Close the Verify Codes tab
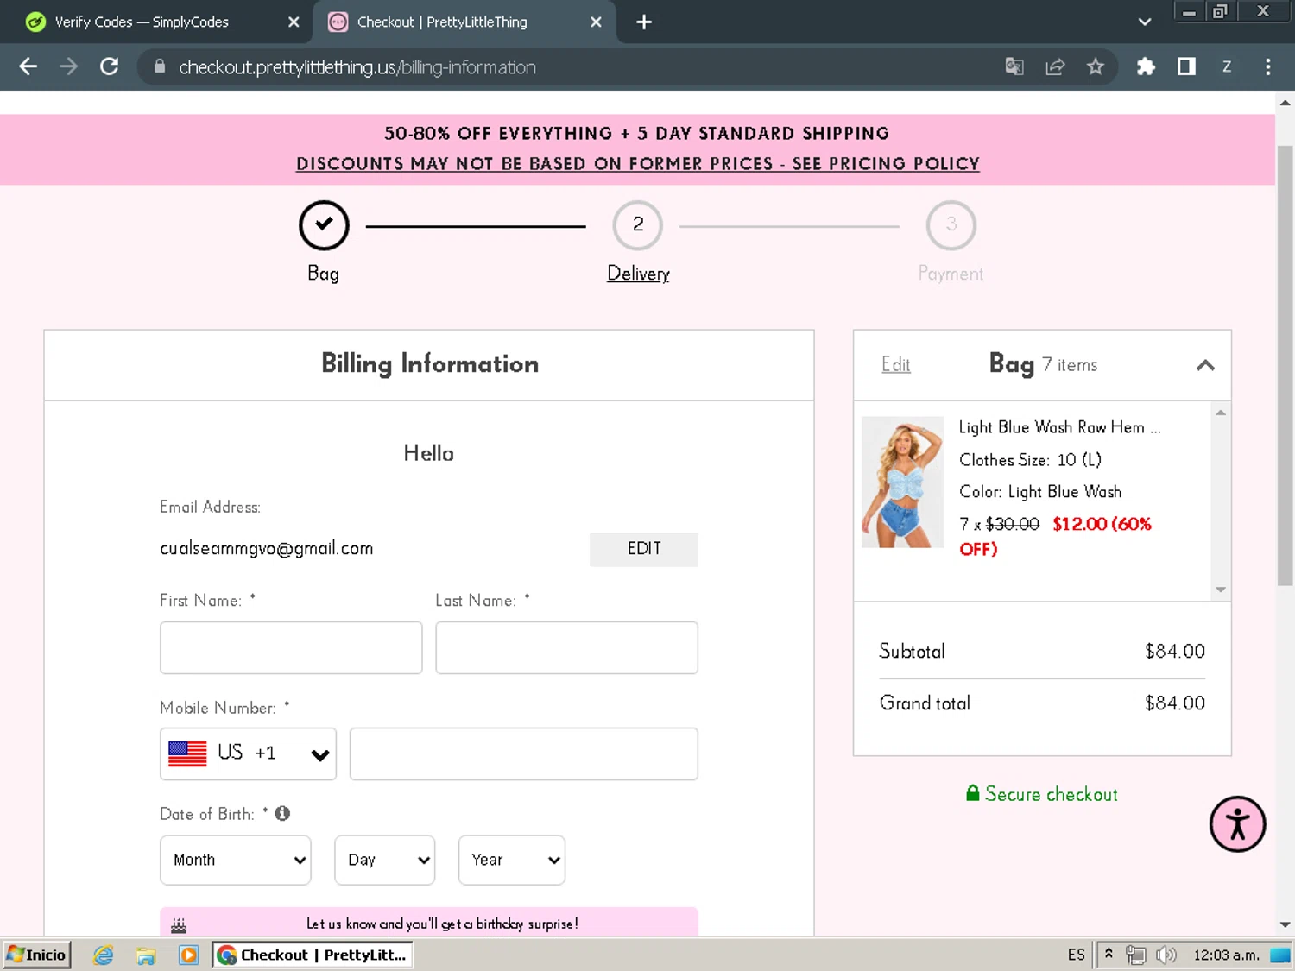 pyautogui.click(x=294, y=22)
